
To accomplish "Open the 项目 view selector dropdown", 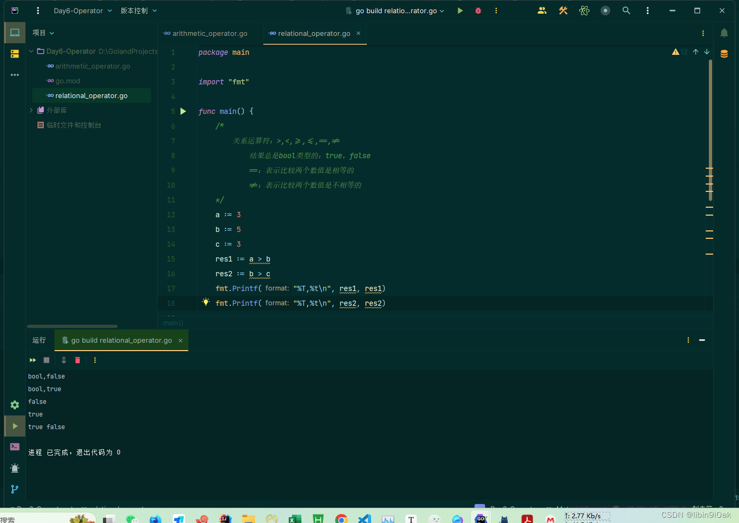I will (43, 33).
